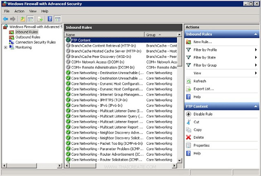Click the red Delete X icon
Viewport: 261px width, 176px height.
point(188,137)
